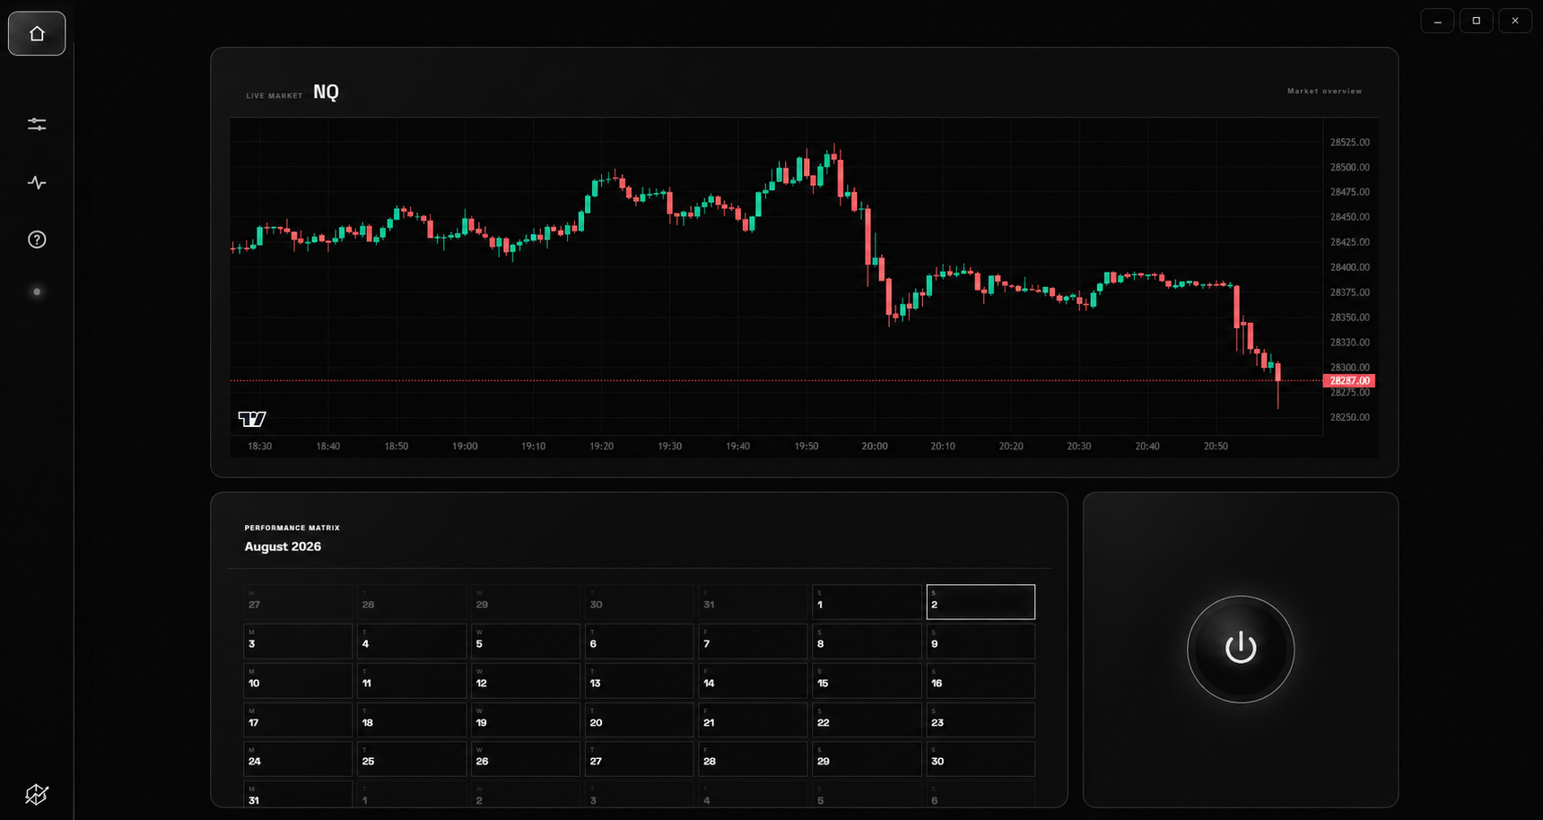Select August 16 calendar cell
1543x820 pixels.
pyautogui.click(x=981, y=681)
